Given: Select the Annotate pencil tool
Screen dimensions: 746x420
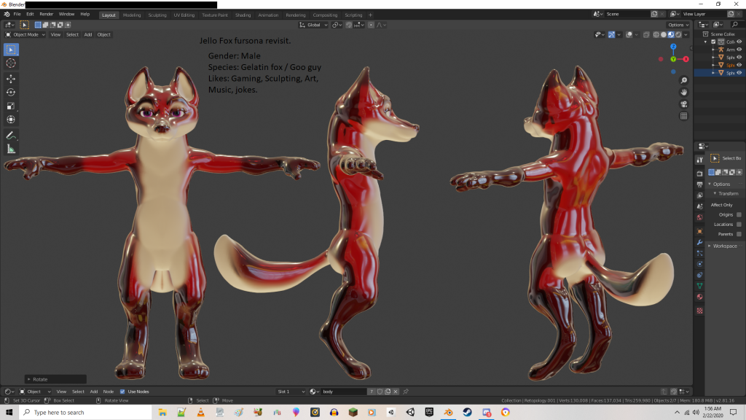Looking at the screenshot, I should [x=11, y=136].
